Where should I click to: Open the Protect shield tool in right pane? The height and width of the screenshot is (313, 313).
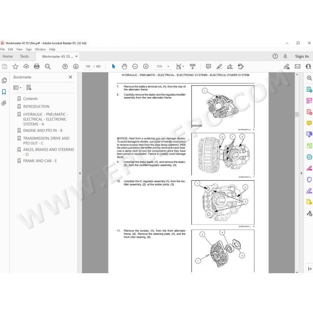pos(309,180)
